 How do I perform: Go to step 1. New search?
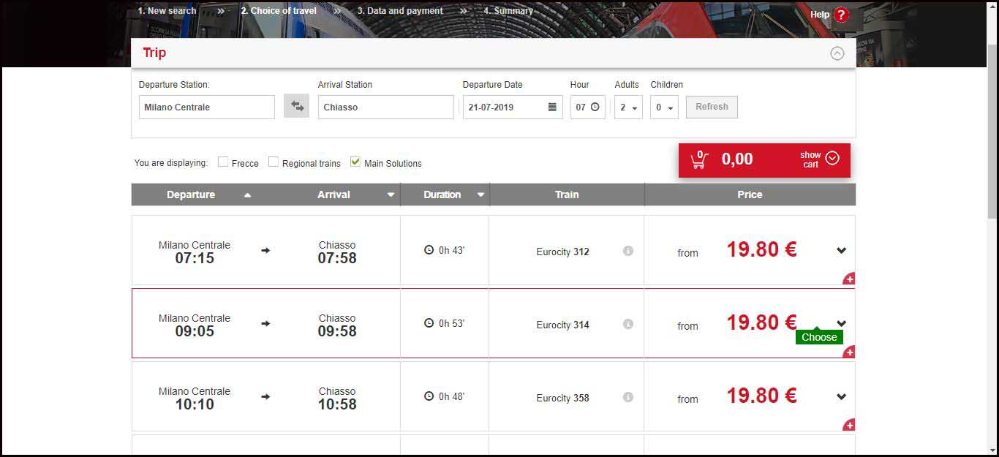coord(167,11)
